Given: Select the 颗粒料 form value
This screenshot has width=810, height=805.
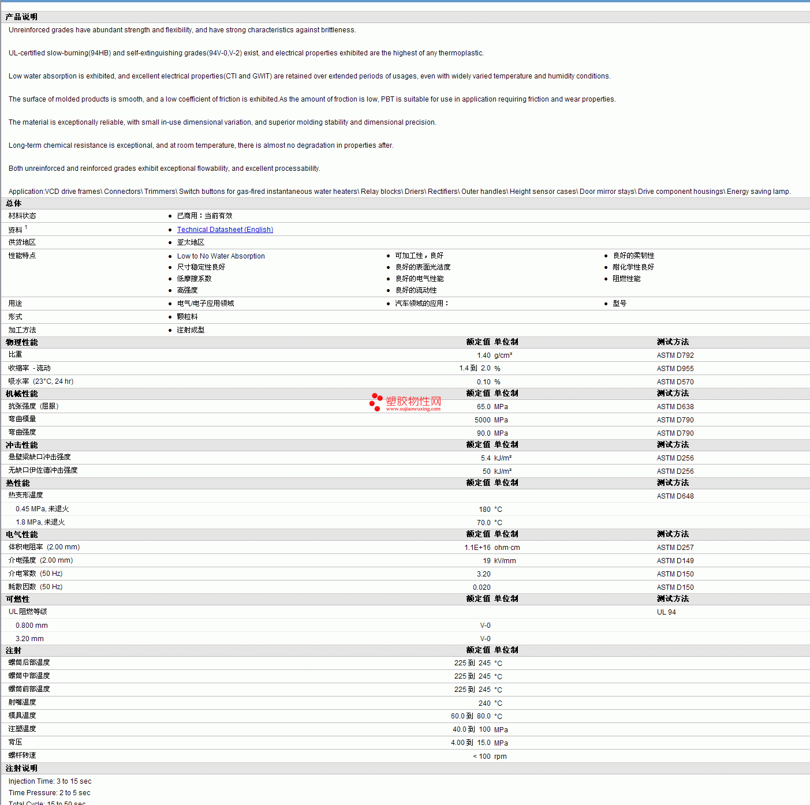Looking at the screenshot, I should tap(187, 317).
